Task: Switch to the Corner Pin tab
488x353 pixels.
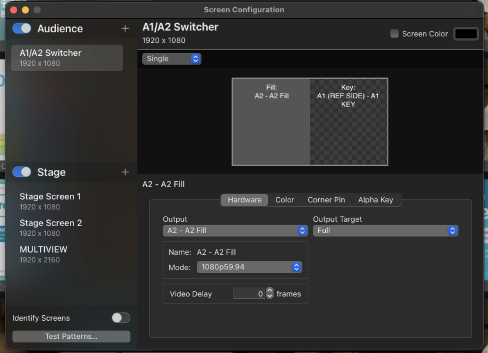Action: (x=326, y=200)
